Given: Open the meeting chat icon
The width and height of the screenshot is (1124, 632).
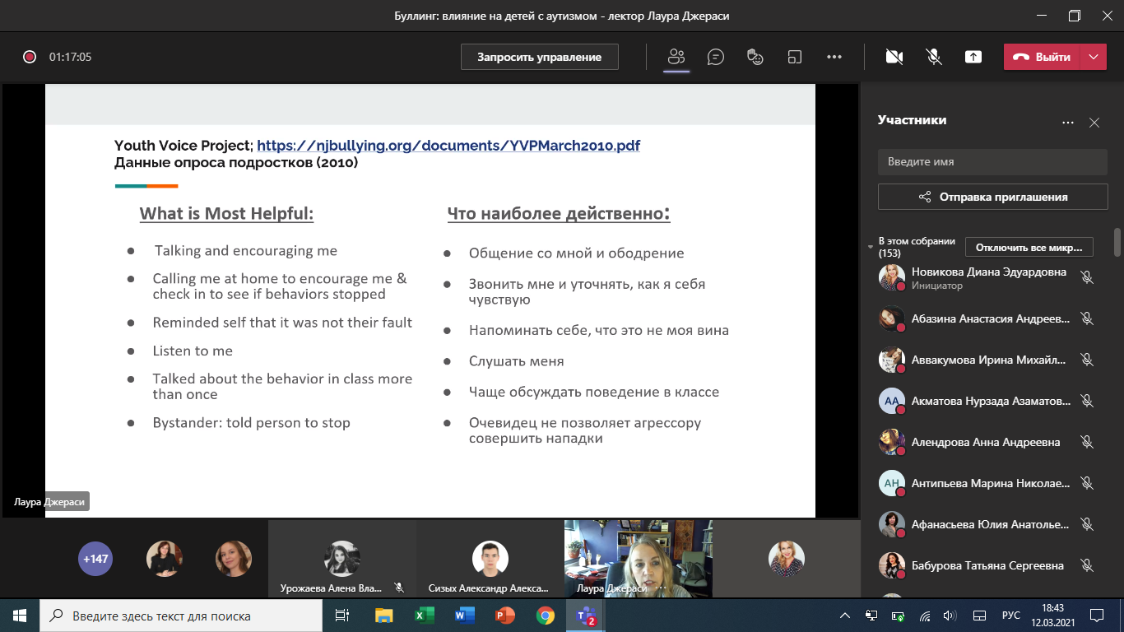Looking at the screenshot, I should [716, 57].
